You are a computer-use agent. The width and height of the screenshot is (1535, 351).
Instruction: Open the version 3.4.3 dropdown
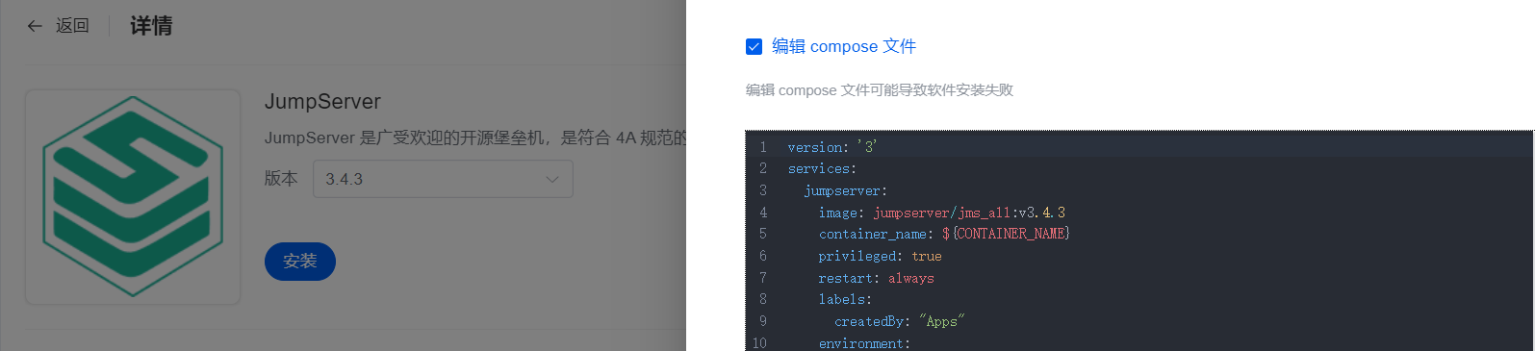point(443,179)
